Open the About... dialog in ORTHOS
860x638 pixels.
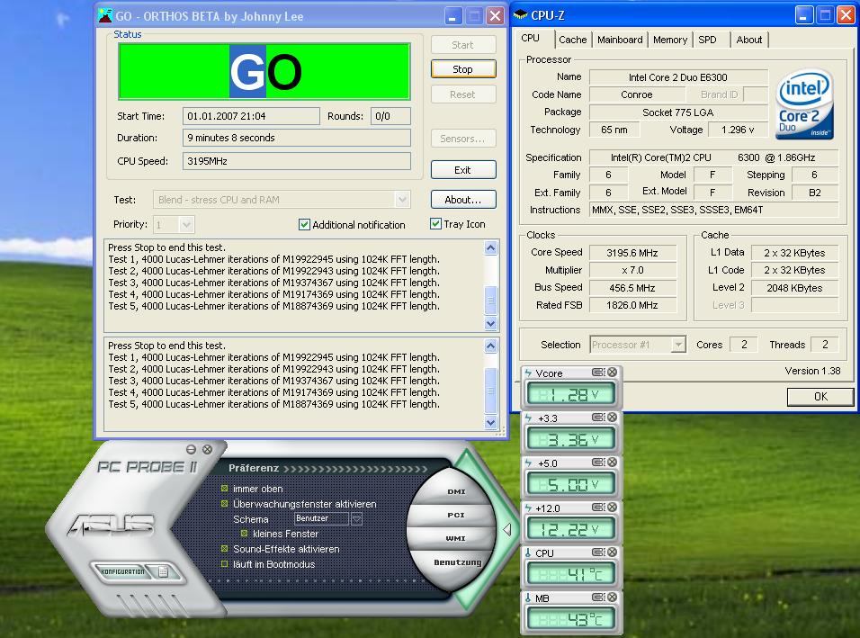tap(463, 200)
